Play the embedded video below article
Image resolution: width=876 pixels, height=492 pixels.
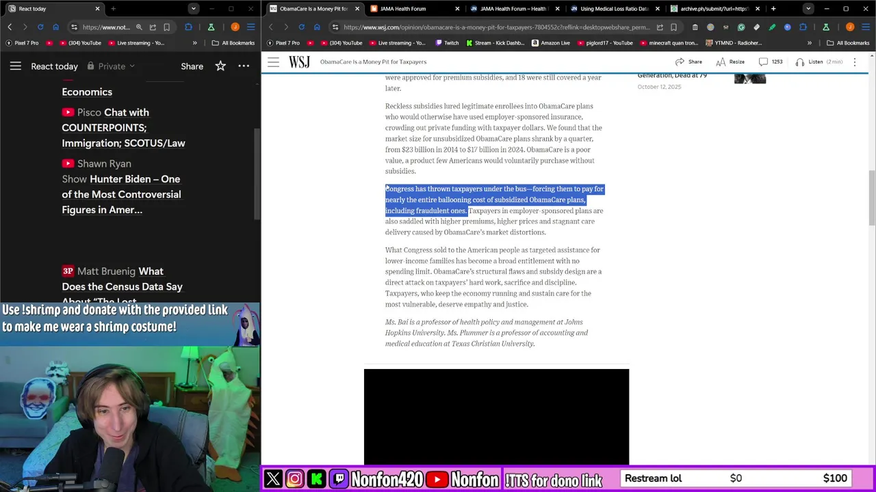pos(496,417)
